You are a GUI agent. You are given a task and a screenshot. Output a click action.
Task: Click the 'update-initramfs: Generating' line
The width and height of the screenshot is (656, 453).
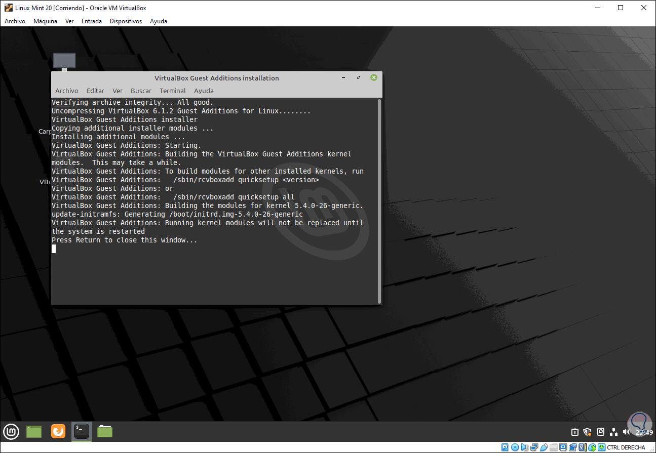177,214
